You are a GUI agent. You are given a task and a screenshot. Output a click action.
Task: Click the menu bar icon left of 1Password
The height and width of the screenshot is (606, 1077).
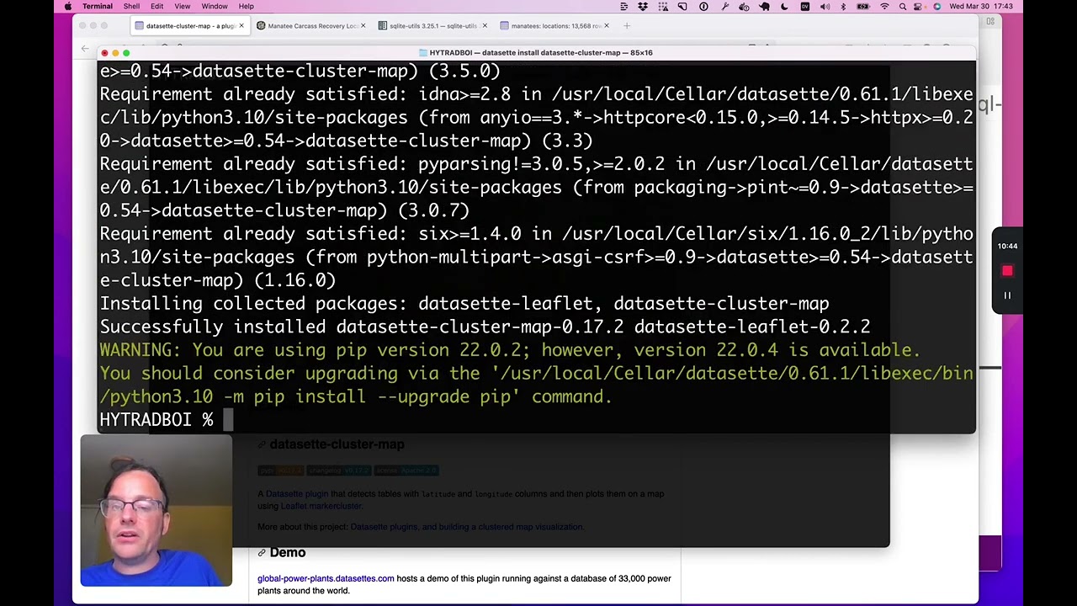point(682,7)
